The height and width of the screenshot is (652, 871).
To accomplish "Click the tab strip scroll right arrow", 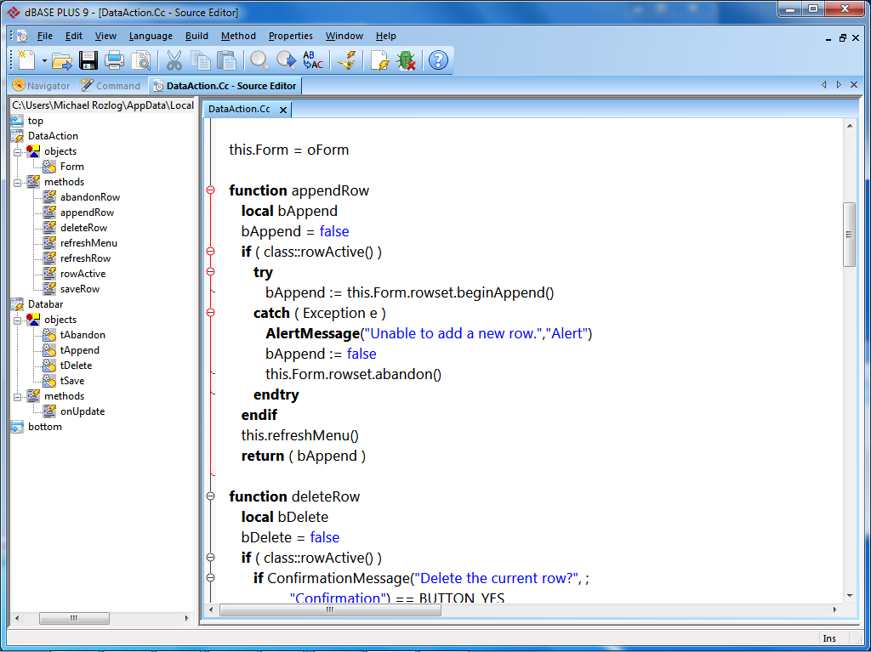I will pyautogui.click(x=839, y=85).
